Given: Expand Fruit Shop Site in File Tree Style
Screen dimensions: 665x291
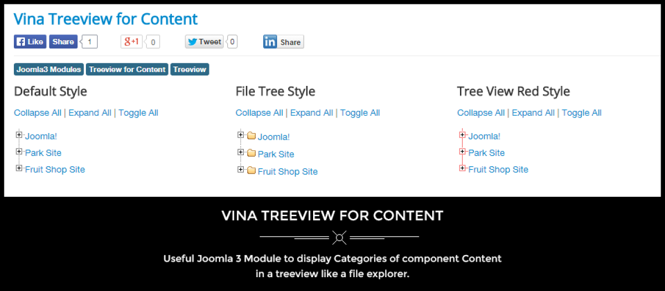Looking at the screenshot, I should tap(241, 170).
